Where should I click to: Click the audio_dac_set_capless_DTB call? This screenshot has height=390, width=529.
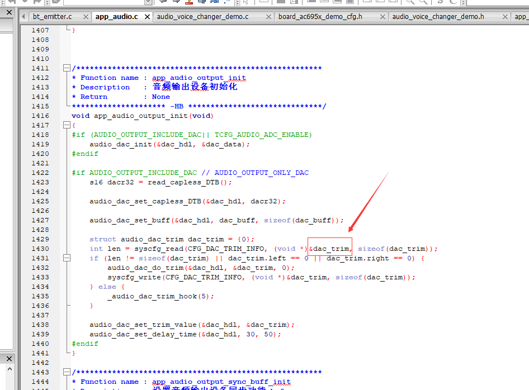145,201
